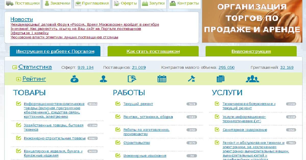This screenshot has width=306, height=160.
Task: Go to the Оферты tab
Action: pyautogui.click(x=125, y=4)
